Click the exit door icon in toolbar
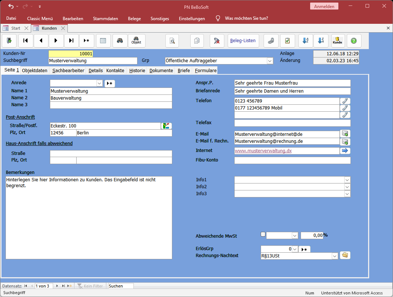The height and width of the screenshot is (297, 393). [x=9, y=41]
